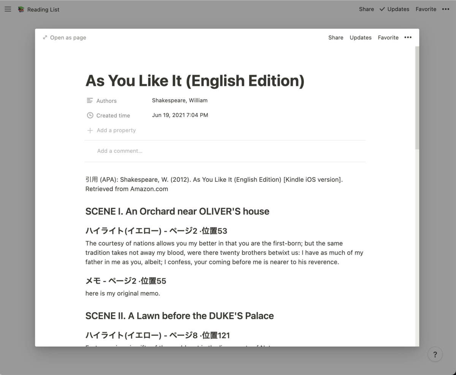Open the Updates panel from the top bar
Image resolution: width=456 pixels, height=375 pixels.
(x=397, y=9)
